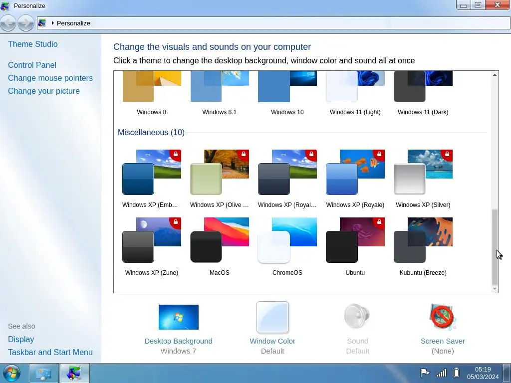Pick the Windows XP (Royale) theme icon
The image size is (511, 383).
point(355,172)
